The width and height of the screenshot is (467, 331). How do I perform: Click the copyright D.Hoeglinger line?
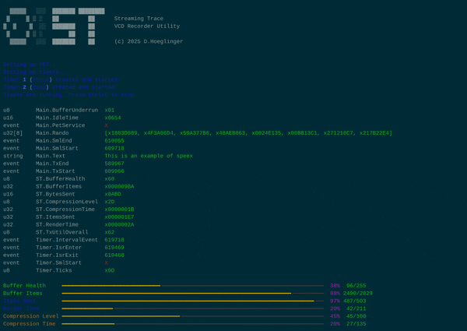(148, 41)
